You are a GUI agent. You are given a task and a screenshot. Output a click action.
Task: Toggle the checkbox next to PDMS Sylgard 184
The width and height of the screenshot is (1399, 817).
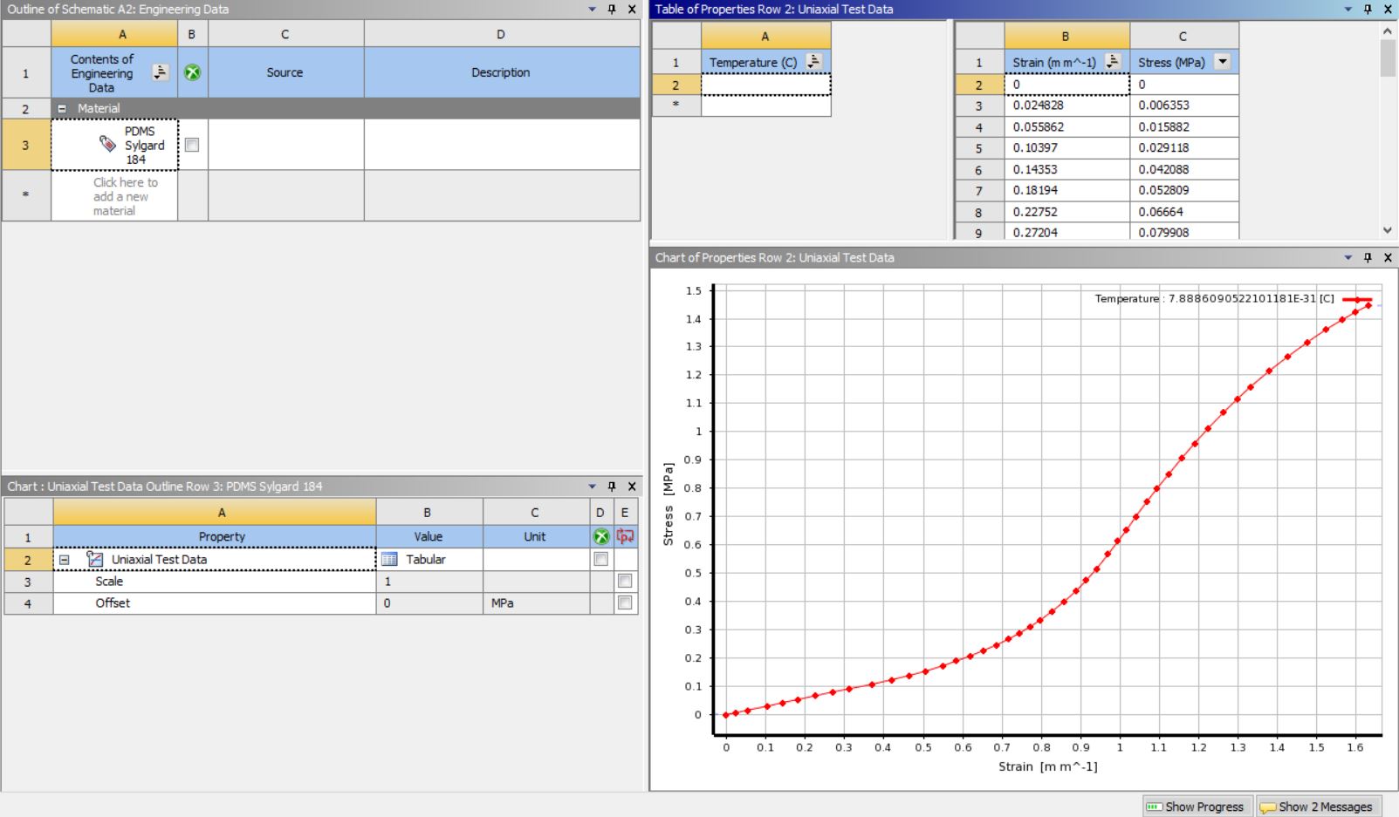coord(192,145)
